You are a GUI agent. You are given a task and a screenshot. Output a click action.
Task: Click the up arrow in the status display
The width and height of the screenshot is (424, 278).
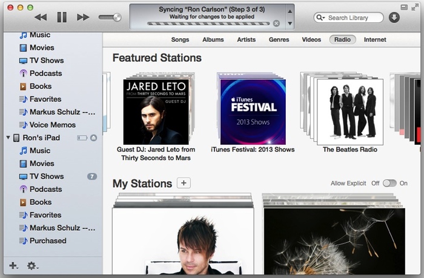click(x=290, y=12)
